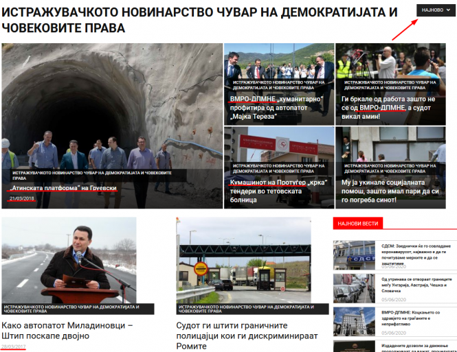
Task: Click the traffic queue news thumbnail
Action: 354,288
